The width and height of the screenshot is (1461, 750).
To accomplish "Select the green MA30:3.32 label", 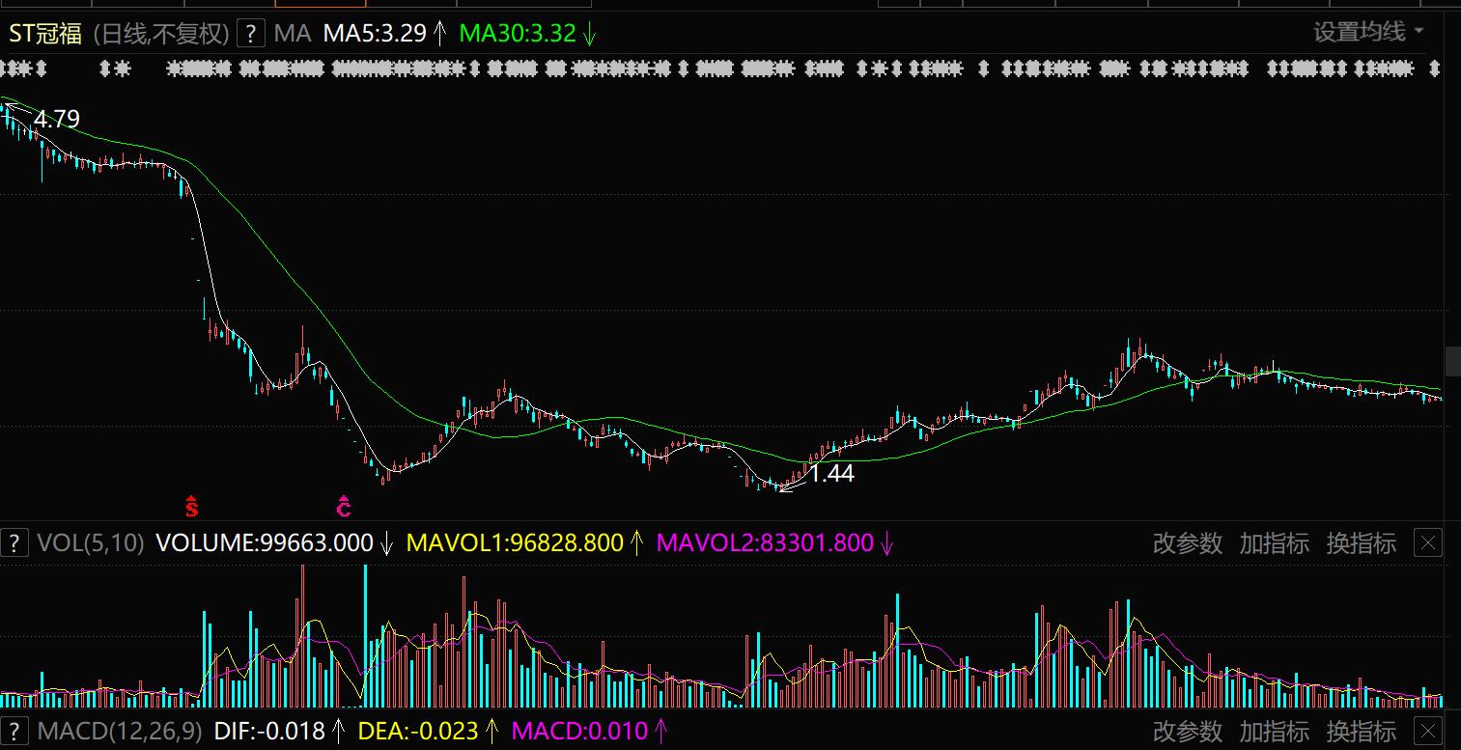I will [x=518, y=34].
